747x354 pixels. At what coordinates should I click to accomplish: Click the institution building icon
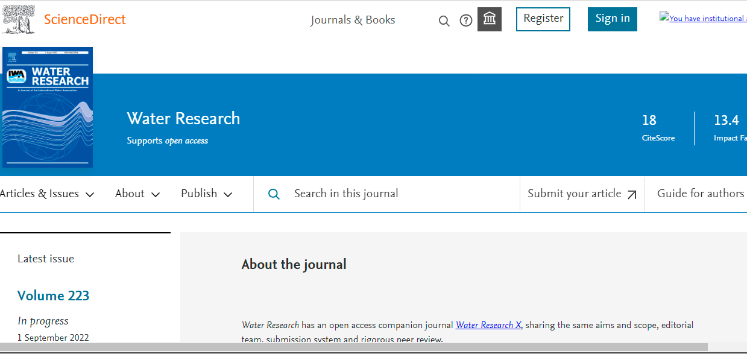[x=490, y=19]
